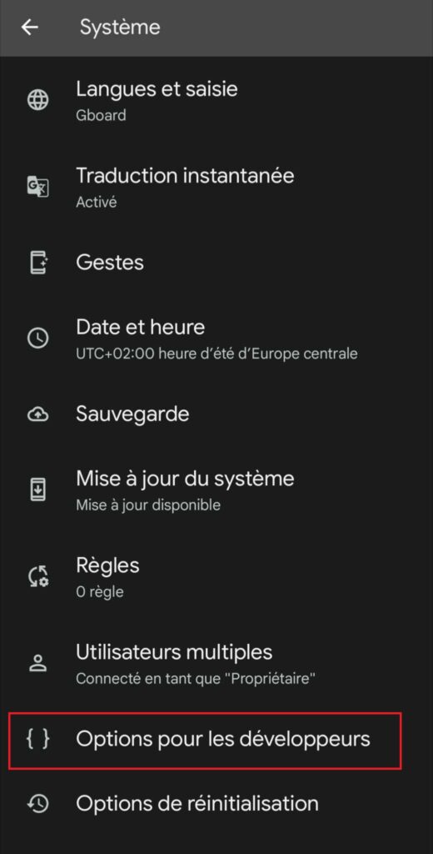
Task: Select the Gestes entry
Action: (x=216, y=263)
